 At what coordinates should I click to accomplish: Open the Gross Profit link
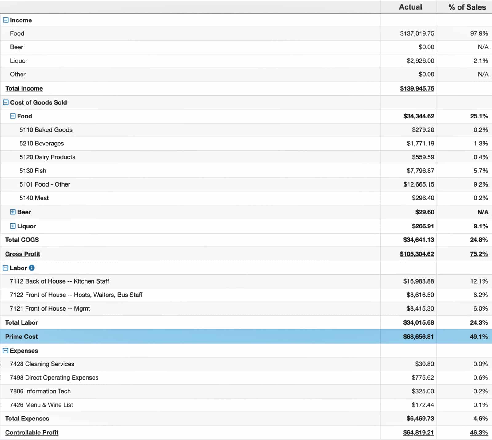pos(23,254)
